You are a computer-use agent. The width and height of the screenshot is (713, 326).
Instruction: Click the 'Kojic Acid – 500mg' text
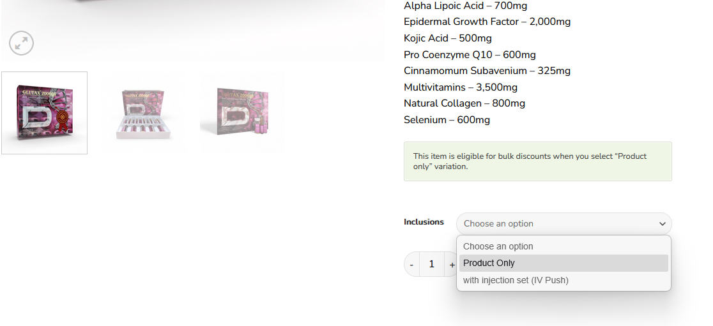pyautogui.click(x=447, y=38)
